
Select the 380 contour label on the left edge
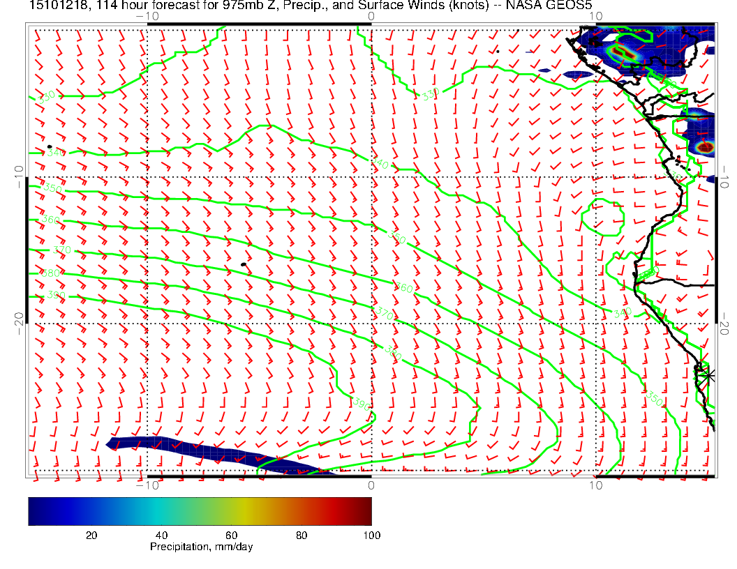coord(52,273)
